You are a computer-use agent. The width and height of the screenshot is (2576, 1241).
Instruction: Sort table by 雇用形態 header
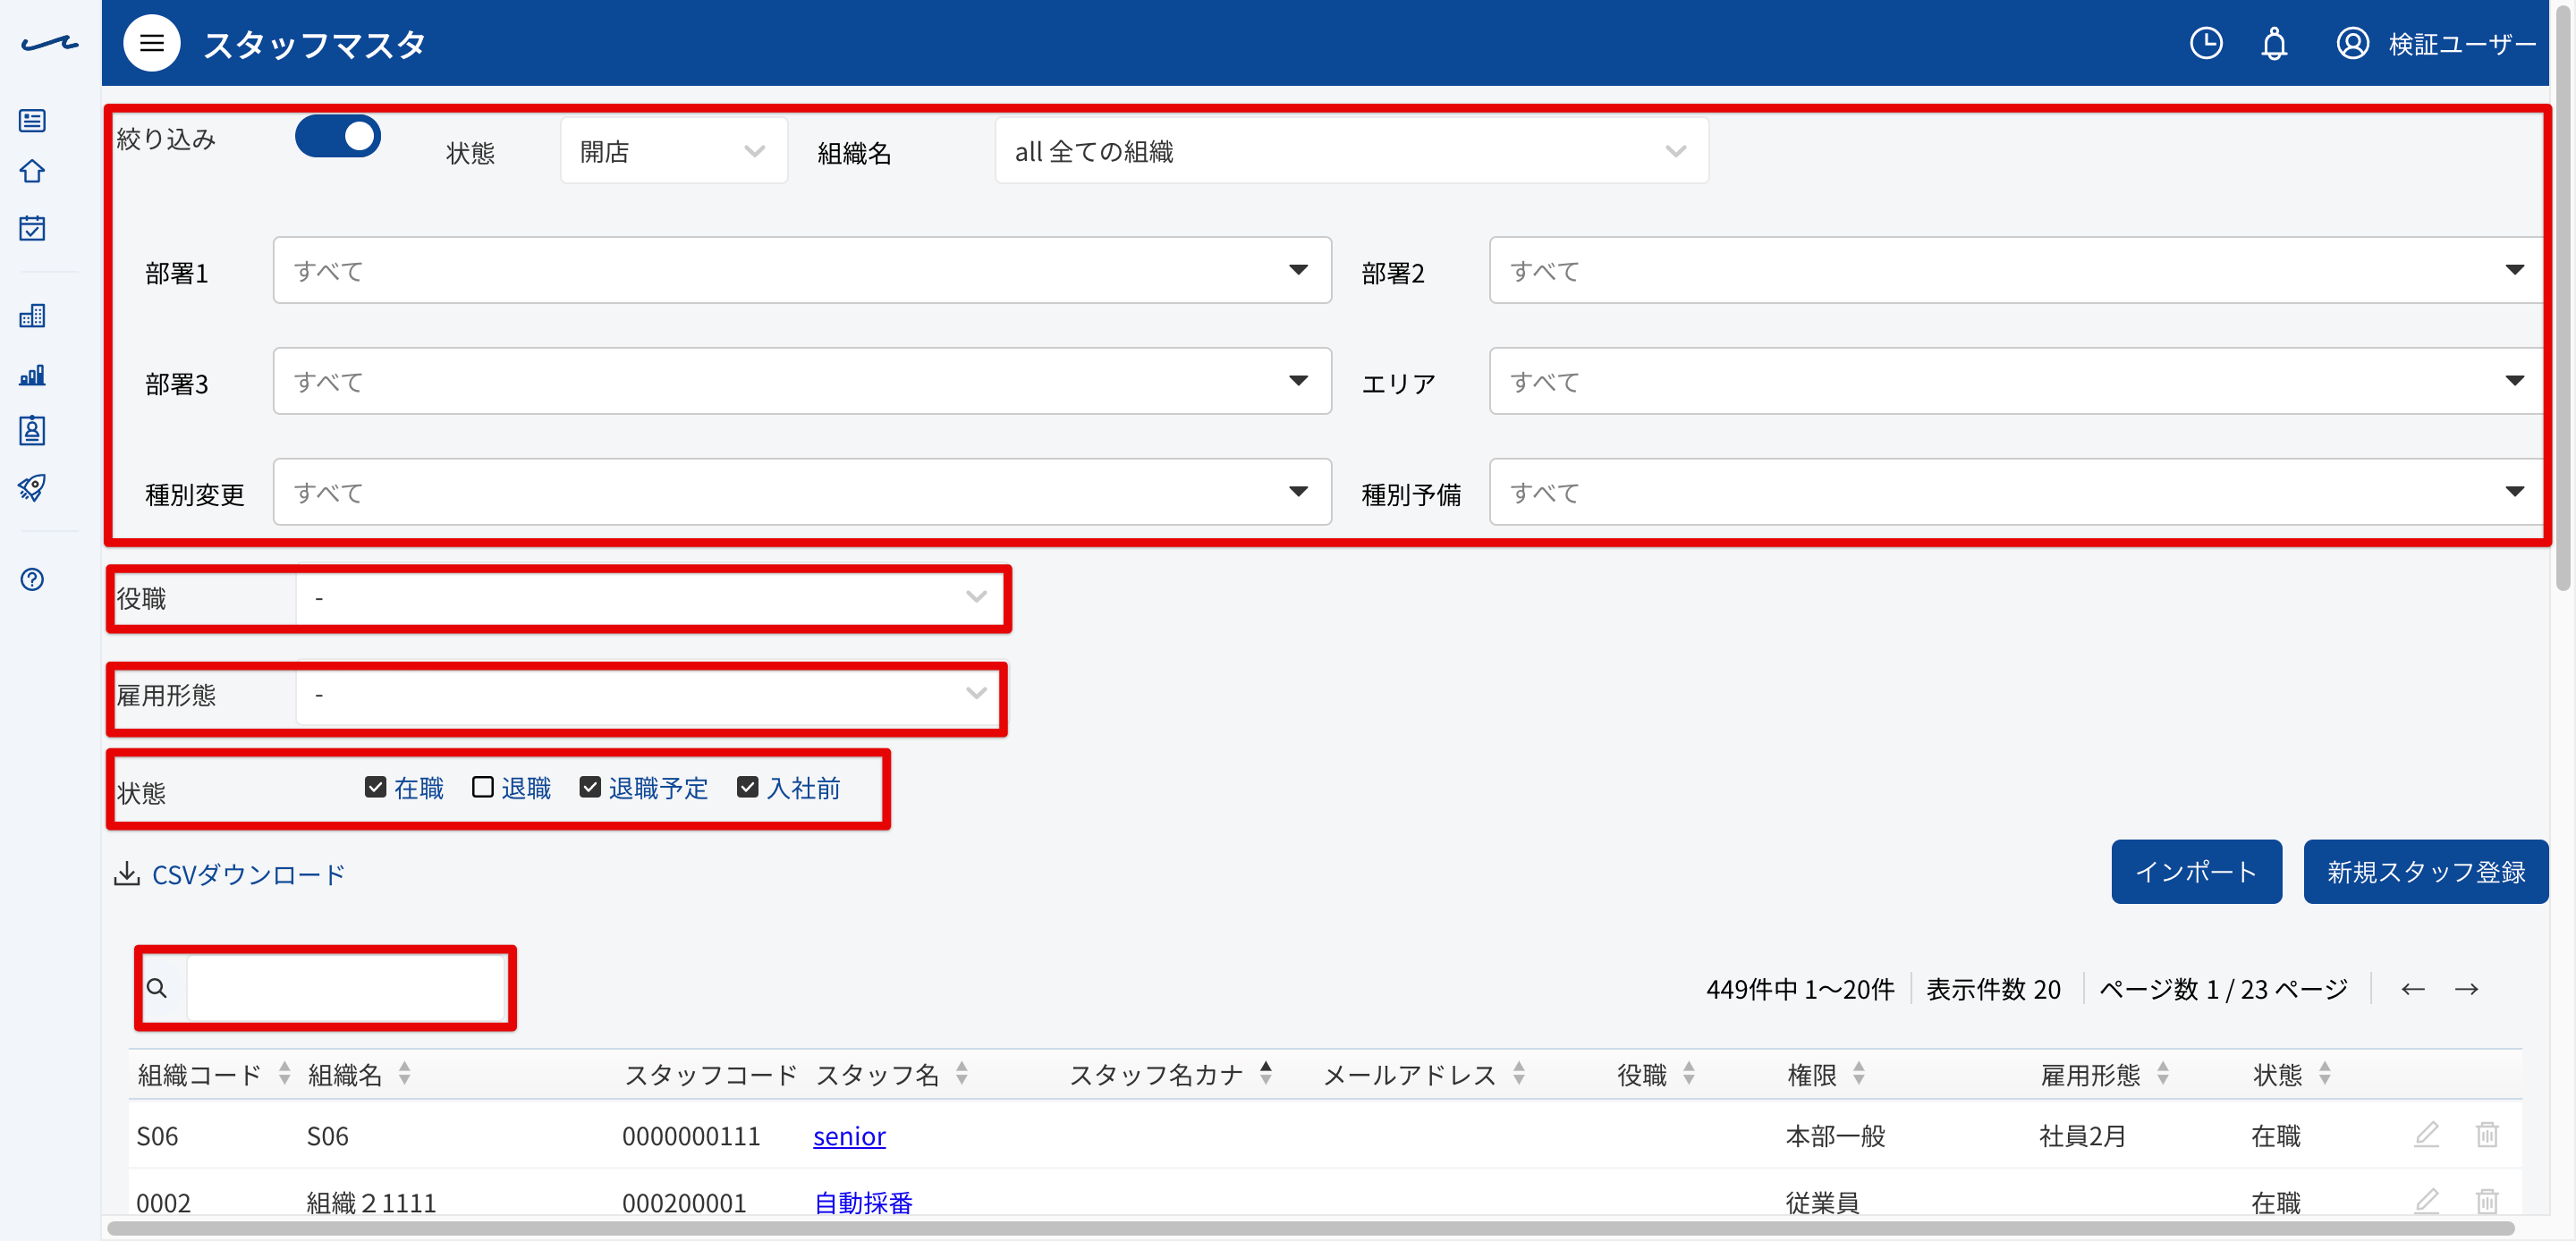click(x=2090, y=1074)
